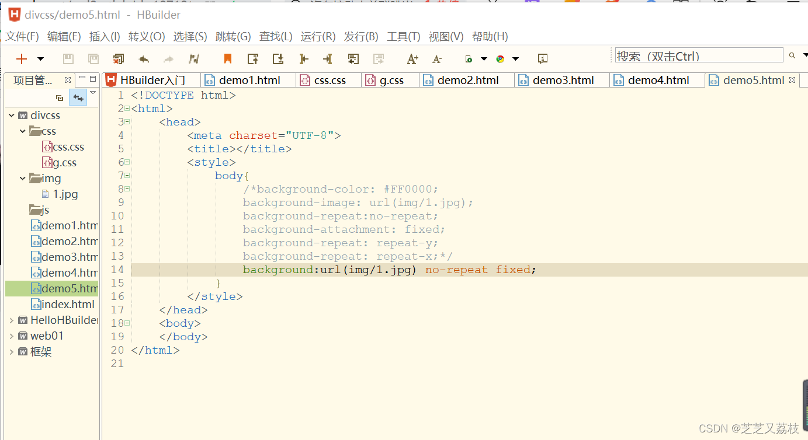Screen dimensions: 808x440
Task: Increase font size with A+ icon
Action: (412, 59)
